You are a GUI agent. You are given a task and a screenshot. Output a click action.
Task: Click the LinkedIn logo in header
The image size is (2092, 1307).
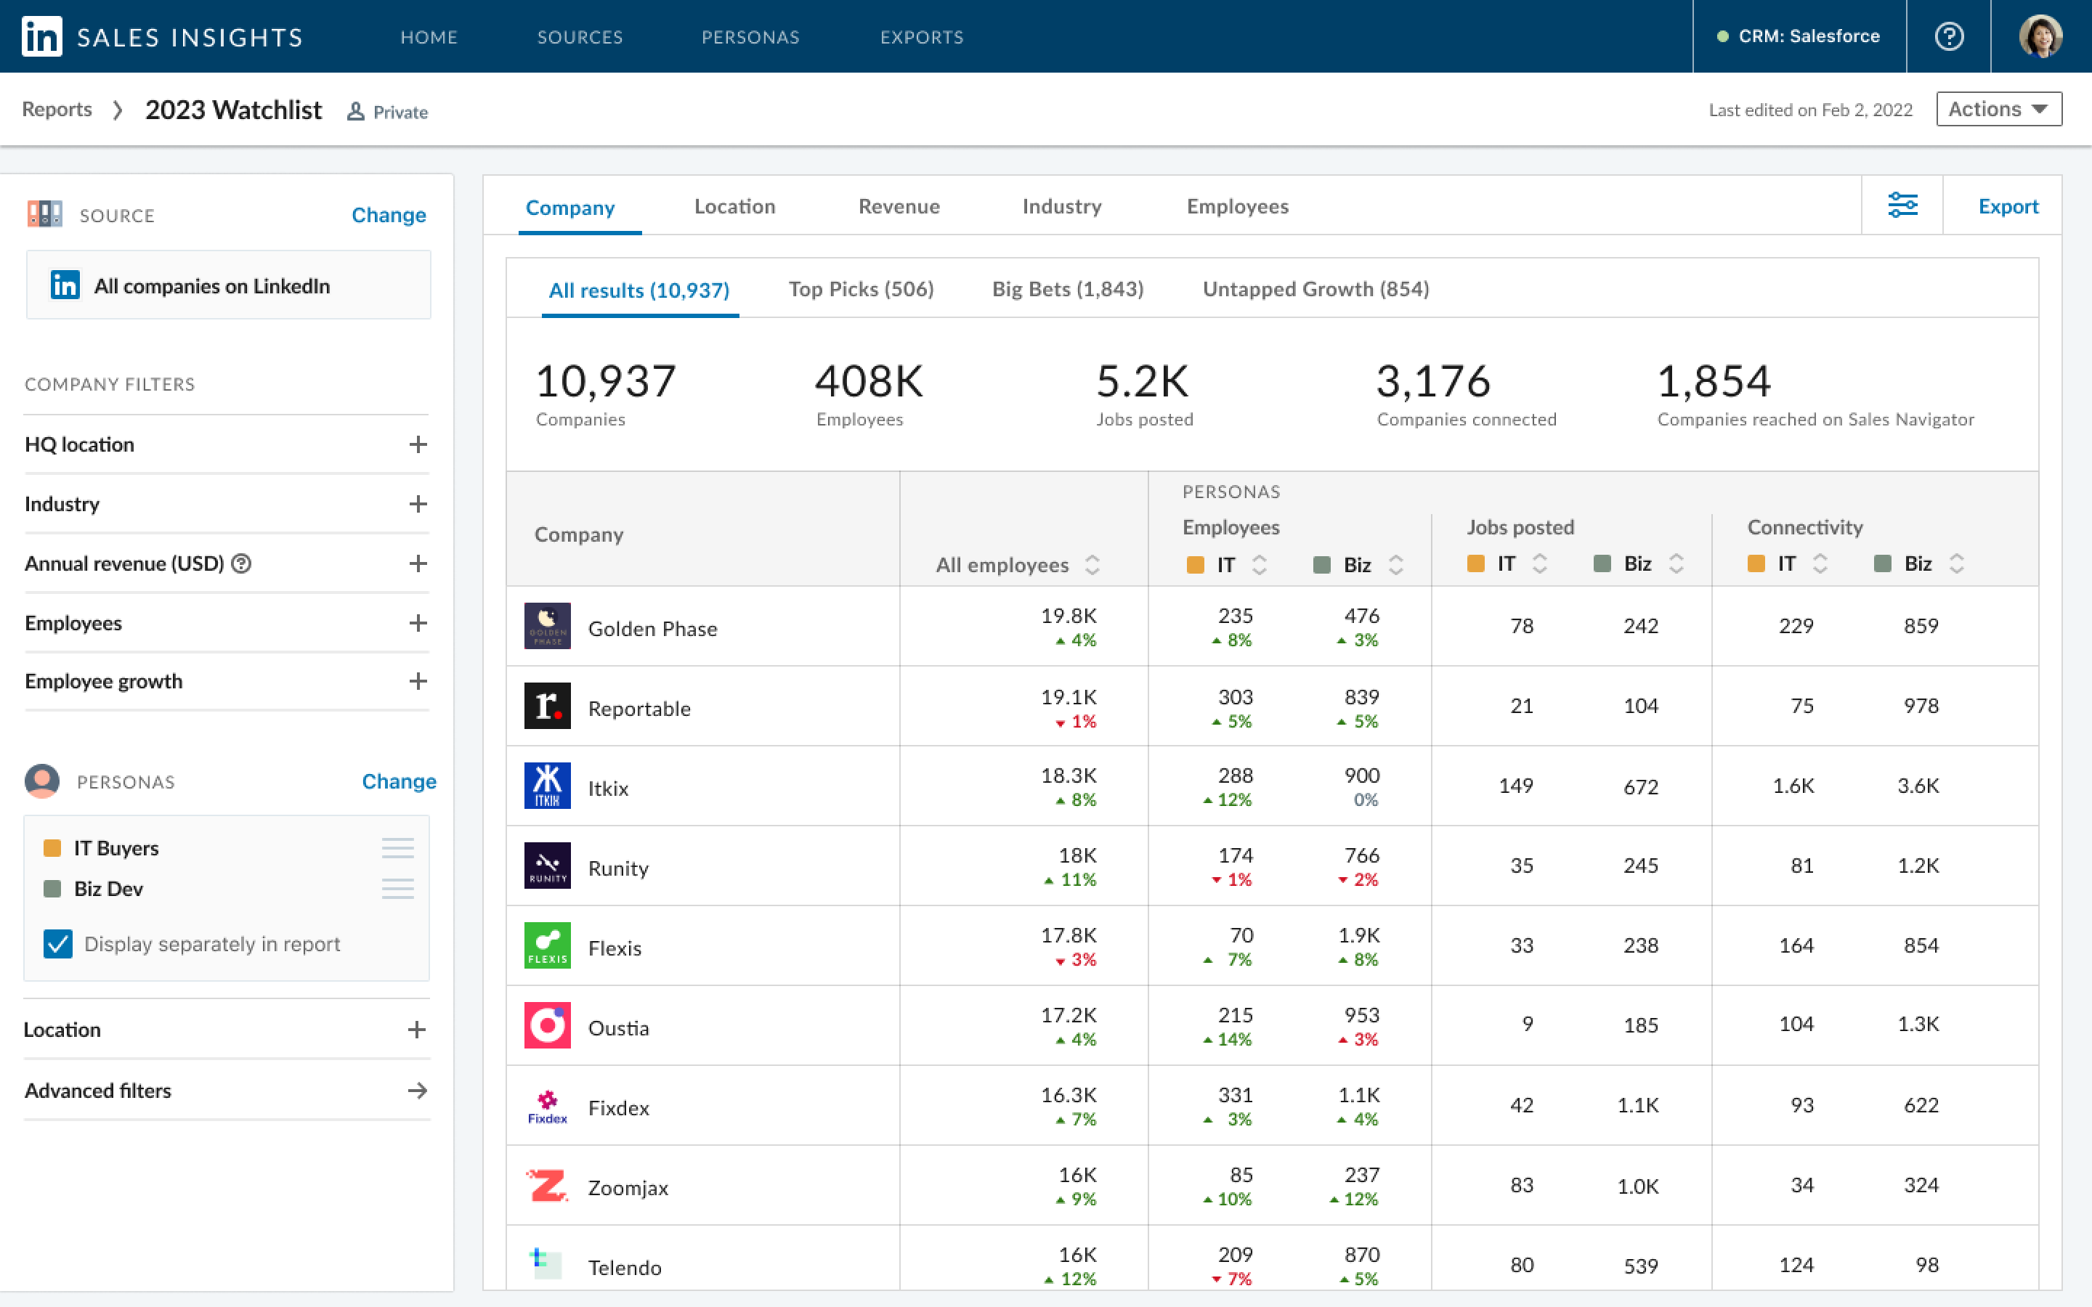point(41,36)
